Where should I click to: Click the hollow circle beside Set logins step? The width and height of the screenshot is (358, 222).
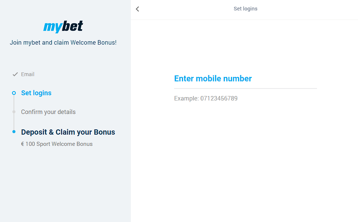14,93
